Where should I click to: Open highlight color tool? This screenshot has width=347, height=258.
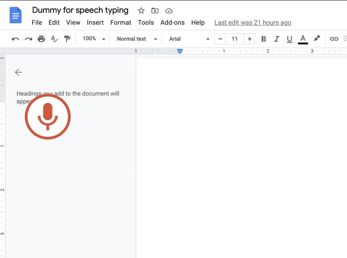coord(317,38)
